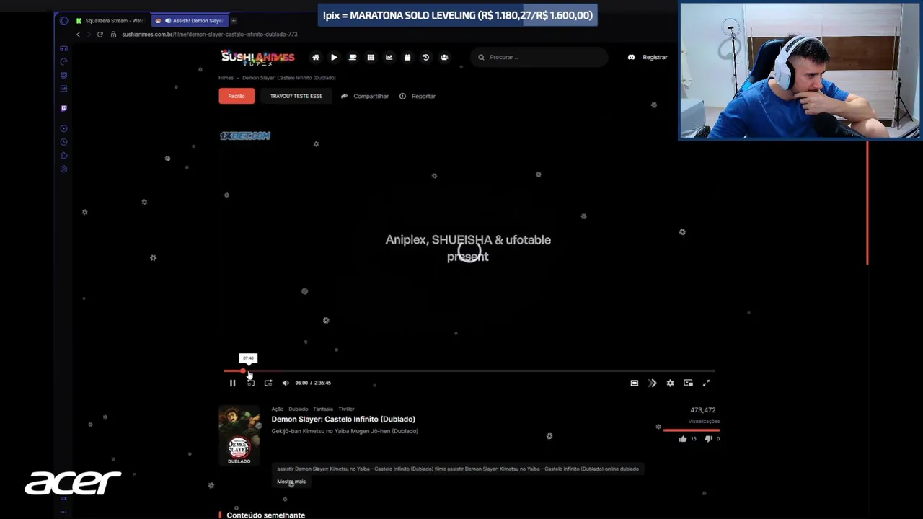Seek on the video progress bar

click(x=469, y=371)
